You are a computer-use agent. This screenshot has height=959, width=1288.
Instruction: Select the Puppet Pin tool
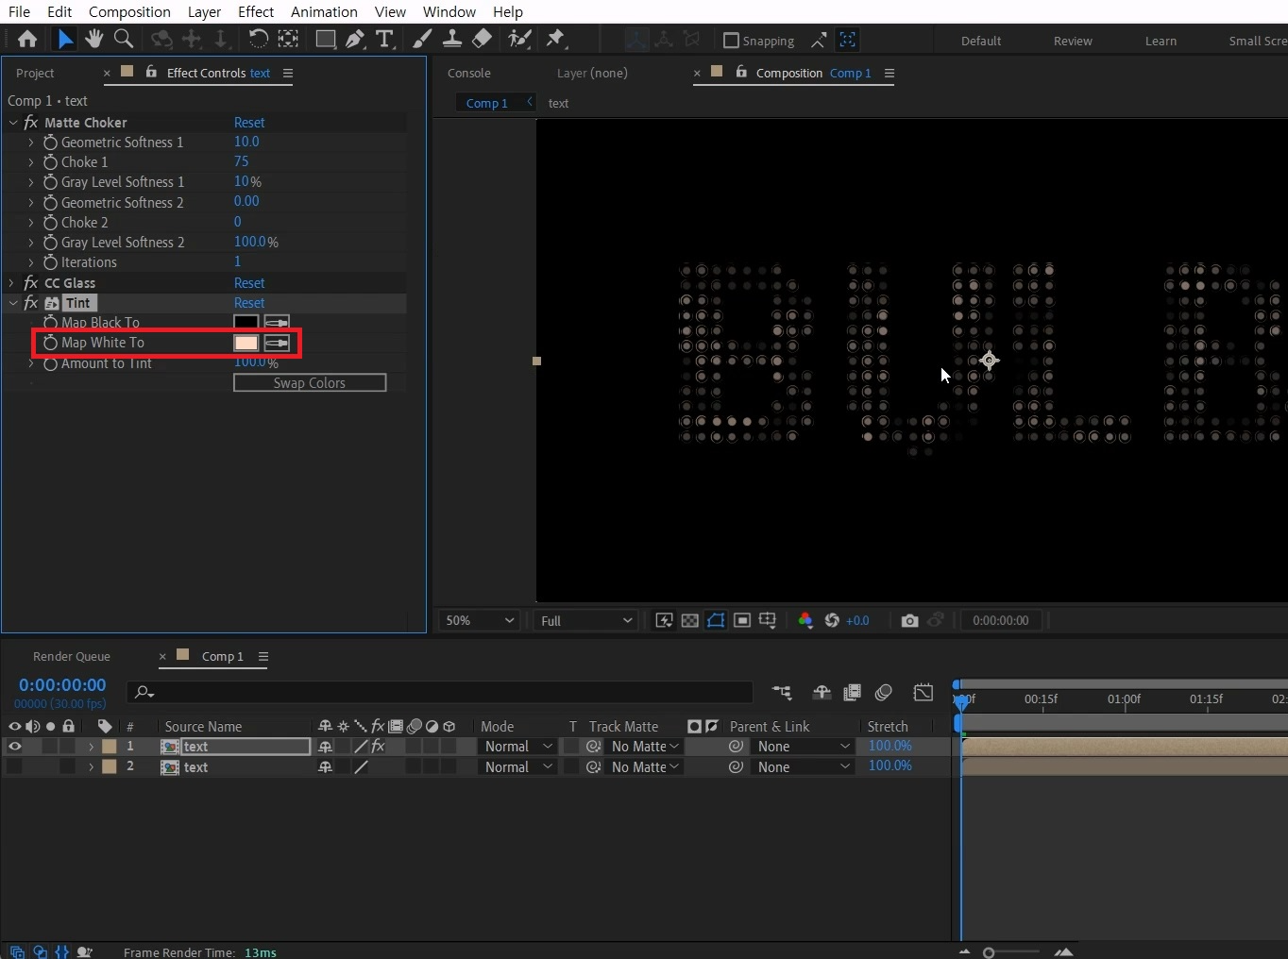(555, 40)
